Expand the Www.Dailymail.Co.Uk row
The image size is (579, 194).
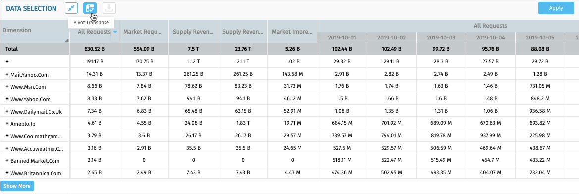point(7,112)
